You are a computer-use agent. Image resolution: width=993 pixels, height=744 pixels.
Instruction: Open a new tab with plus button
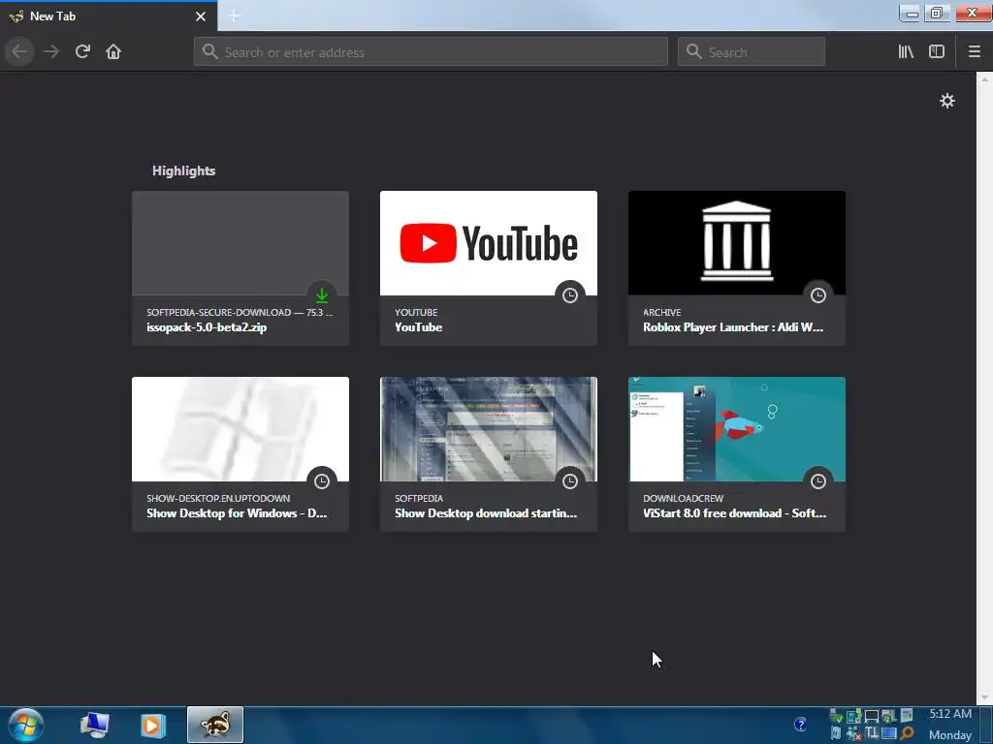[x=234, y=15]
